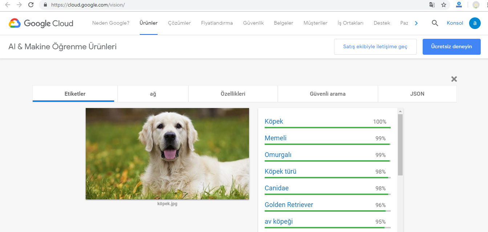The image size is (488, 232).
Task: Click the Google Cloud logo
Action: tap(41, 23)
